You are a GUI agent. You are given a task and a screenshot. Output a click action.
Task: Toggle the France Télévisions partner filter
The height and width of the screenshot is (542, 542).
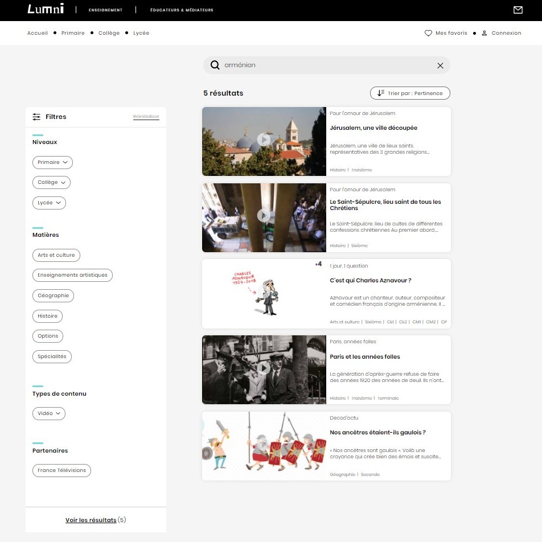(61, 470)
